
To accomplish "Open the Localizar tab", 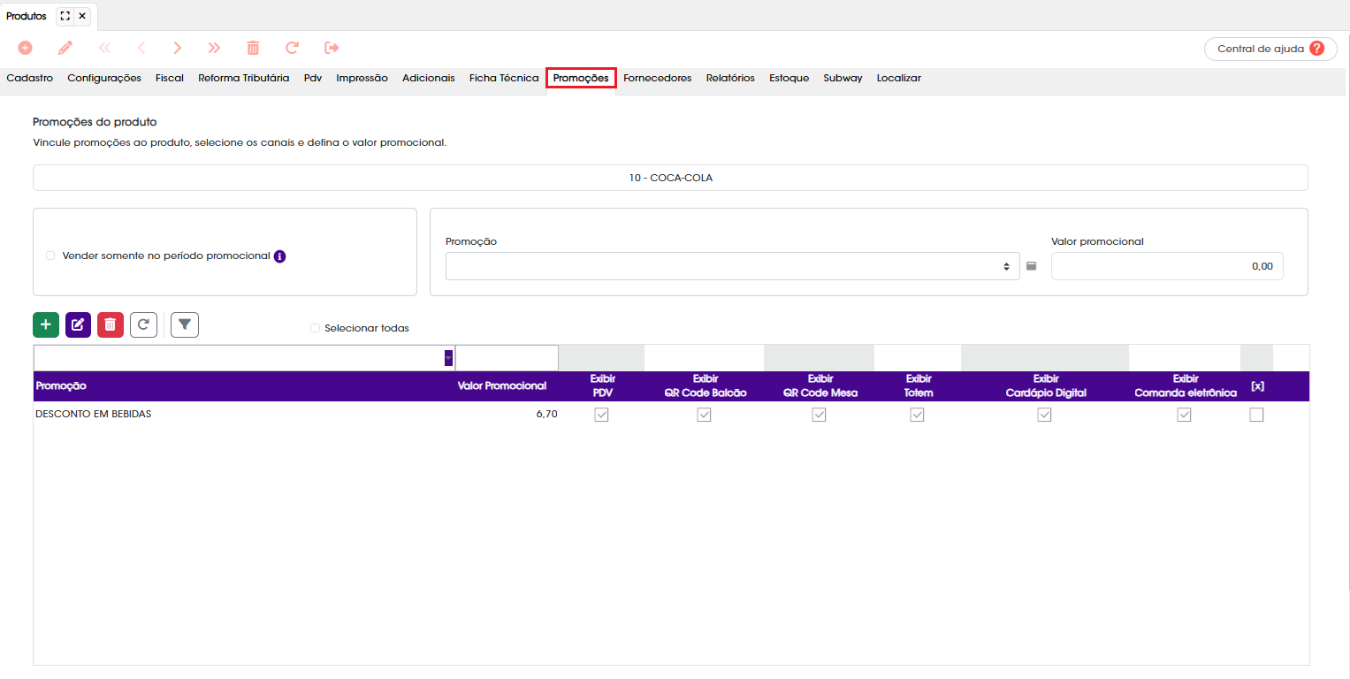I will point(899,78).
